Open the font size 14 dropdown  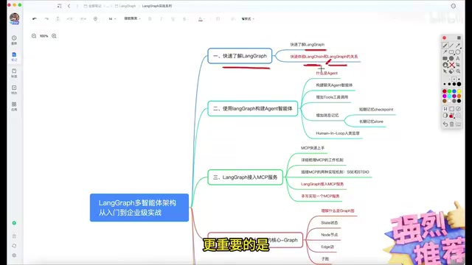(x=112, y=18)
